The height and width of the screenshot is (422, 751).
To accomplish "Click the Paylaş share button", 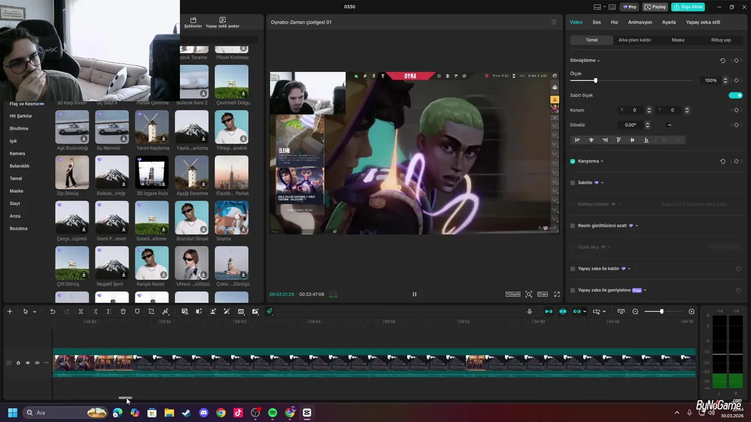I will click(x=655, y=7).
